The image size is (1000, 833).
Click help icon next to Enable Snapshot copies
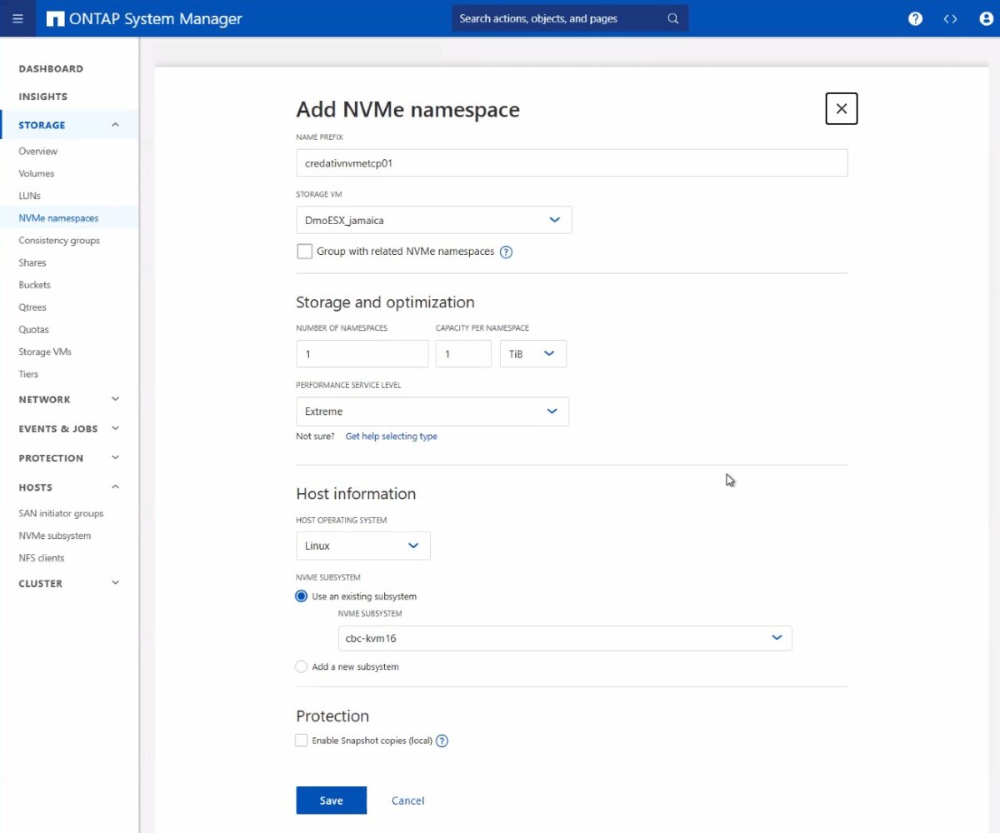pos(442,740)
